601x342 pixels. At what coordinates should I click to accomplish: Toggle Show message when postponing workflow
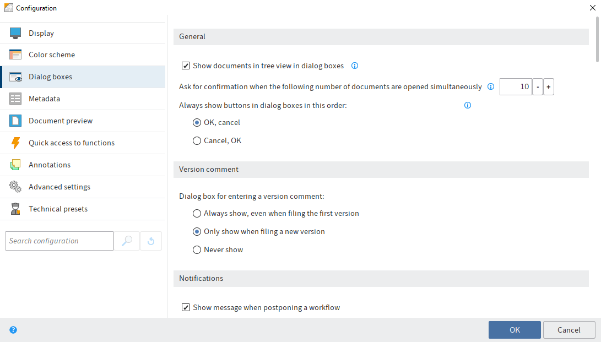(186, 307)
